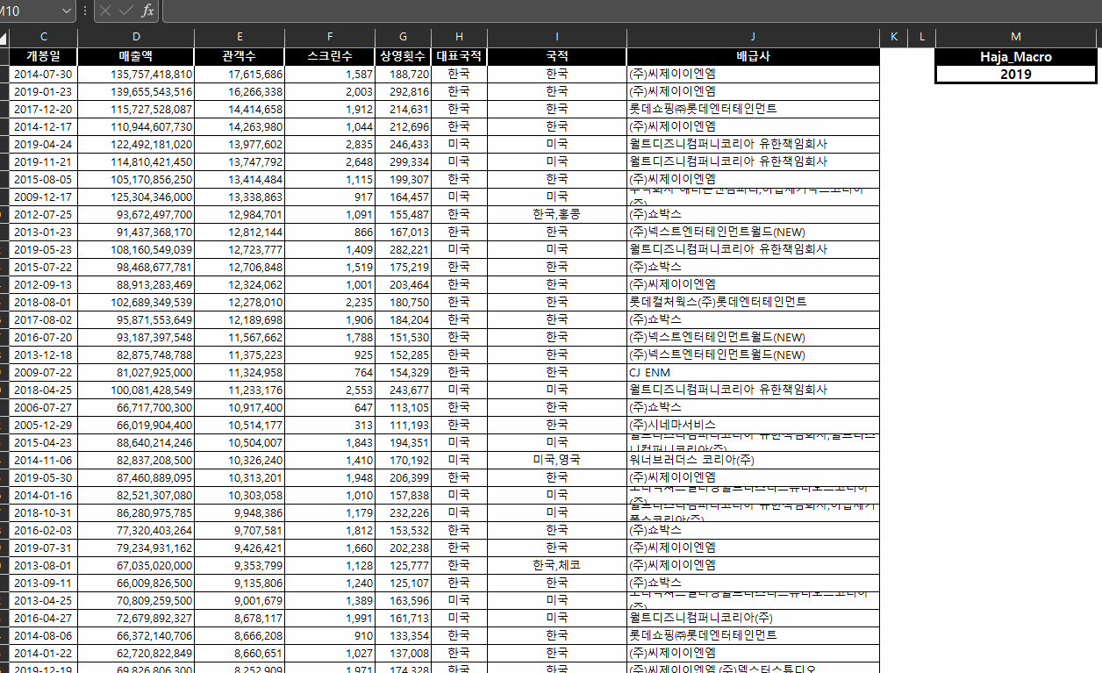Select date cell 2009-12-17
1102x673 pixels.
tap(44, 197)
